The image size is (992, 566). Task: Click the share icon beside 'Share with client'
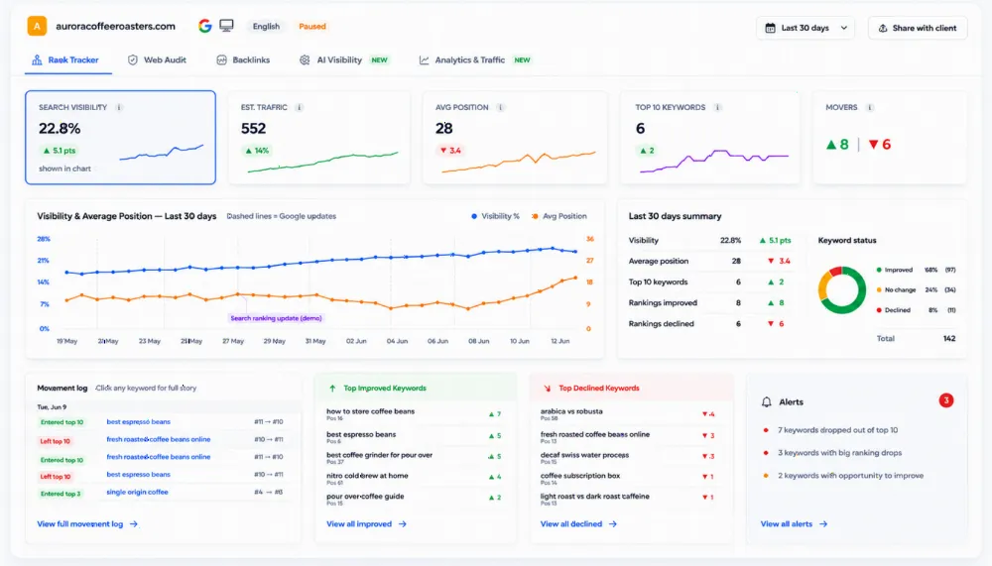(x=883, y=28)
